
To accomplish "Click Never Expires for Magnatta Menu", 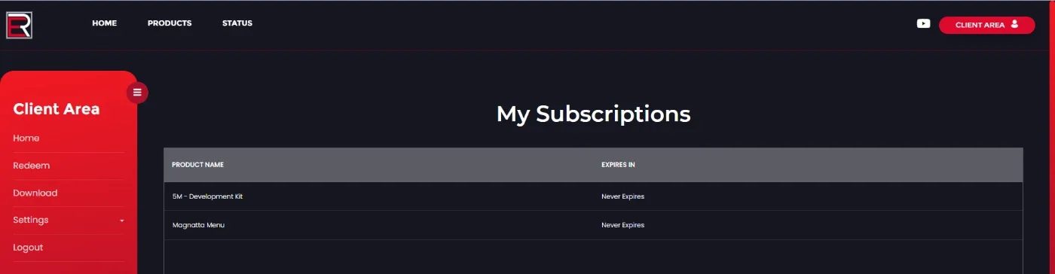I will (622, 225).
